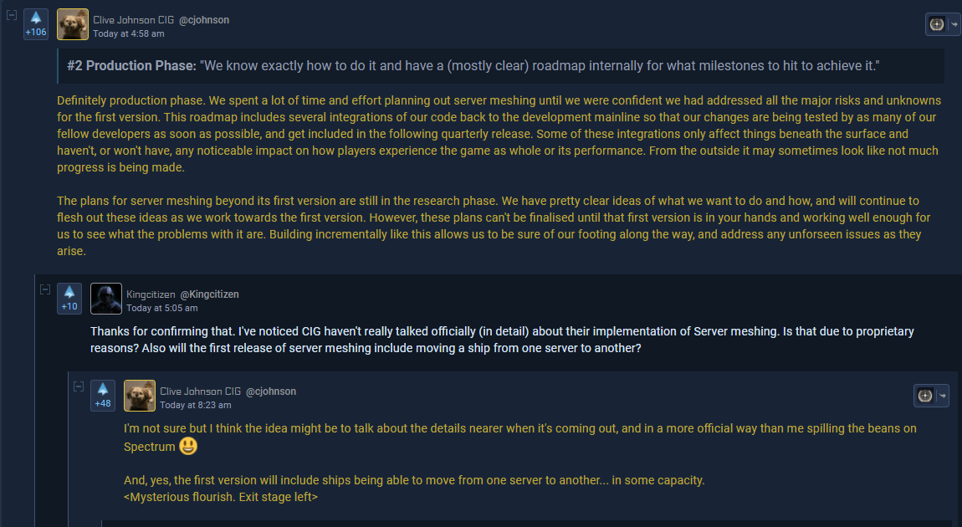962x527 pixels.
Task: Open Kingcitizen's dark avatar image
Action: coord(106,299)
